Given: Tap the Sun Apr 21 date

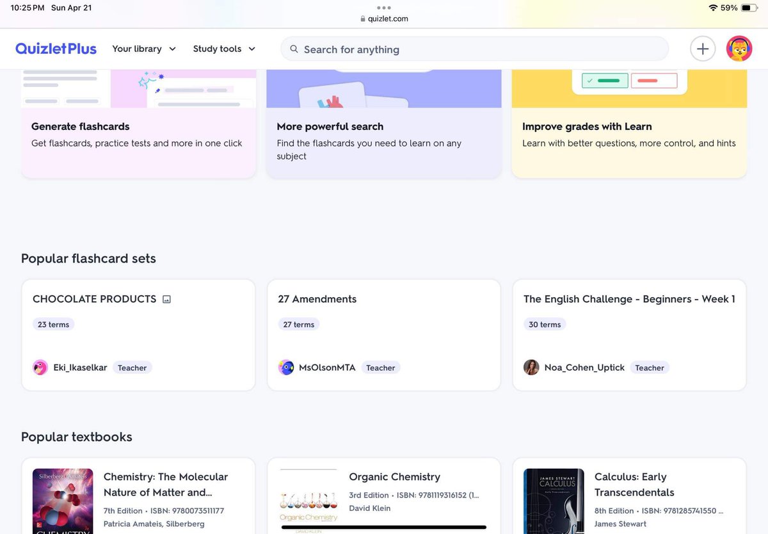Looking at the screenshot, I should pyautogui.click(x=71, y=8).
